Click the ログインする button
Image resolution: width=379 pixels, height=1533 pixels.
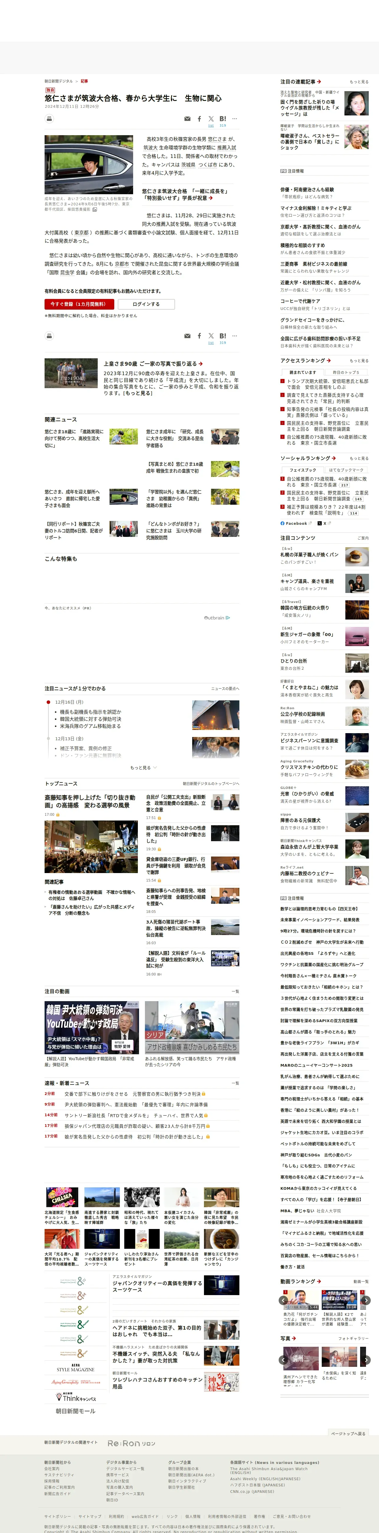tap(146, 304)
